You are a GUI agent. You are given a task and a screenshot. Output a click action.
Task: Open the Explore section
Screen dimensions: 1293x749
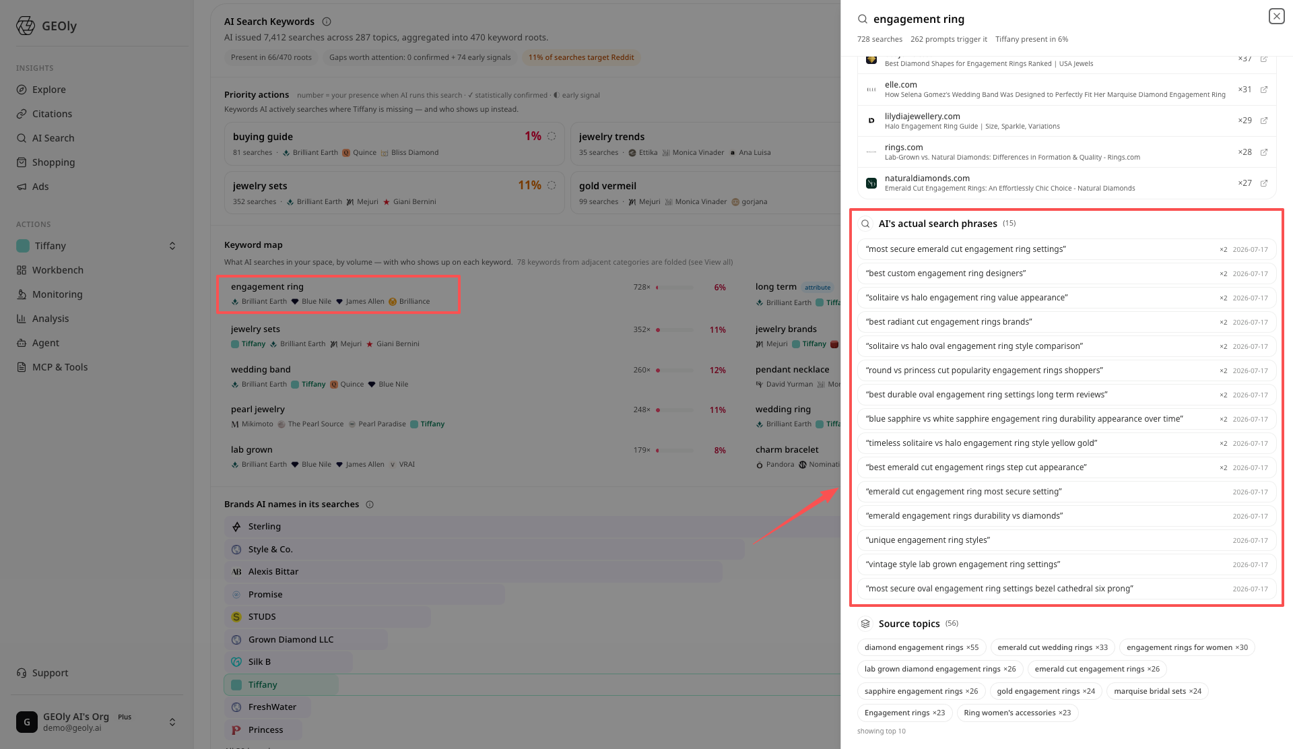click(48, 90)
